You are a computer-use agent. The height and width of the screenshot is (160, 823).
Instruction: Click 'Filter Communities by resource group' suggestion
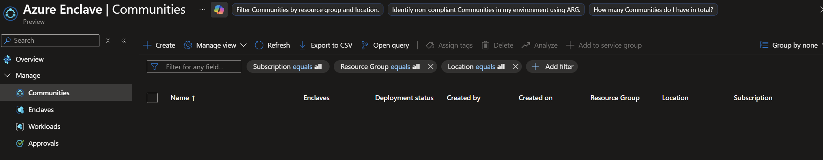pos(307,10)
